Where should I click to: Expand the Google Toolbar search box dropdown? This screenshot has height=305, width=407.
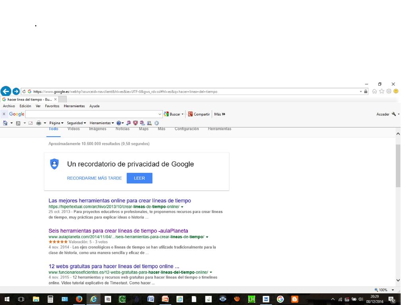click(x=160, y=114)
